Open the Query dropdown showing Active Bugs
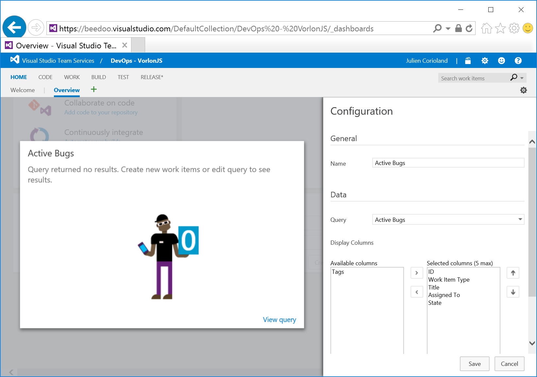Viewport: 537px width, 377px height. coord(520,220)
